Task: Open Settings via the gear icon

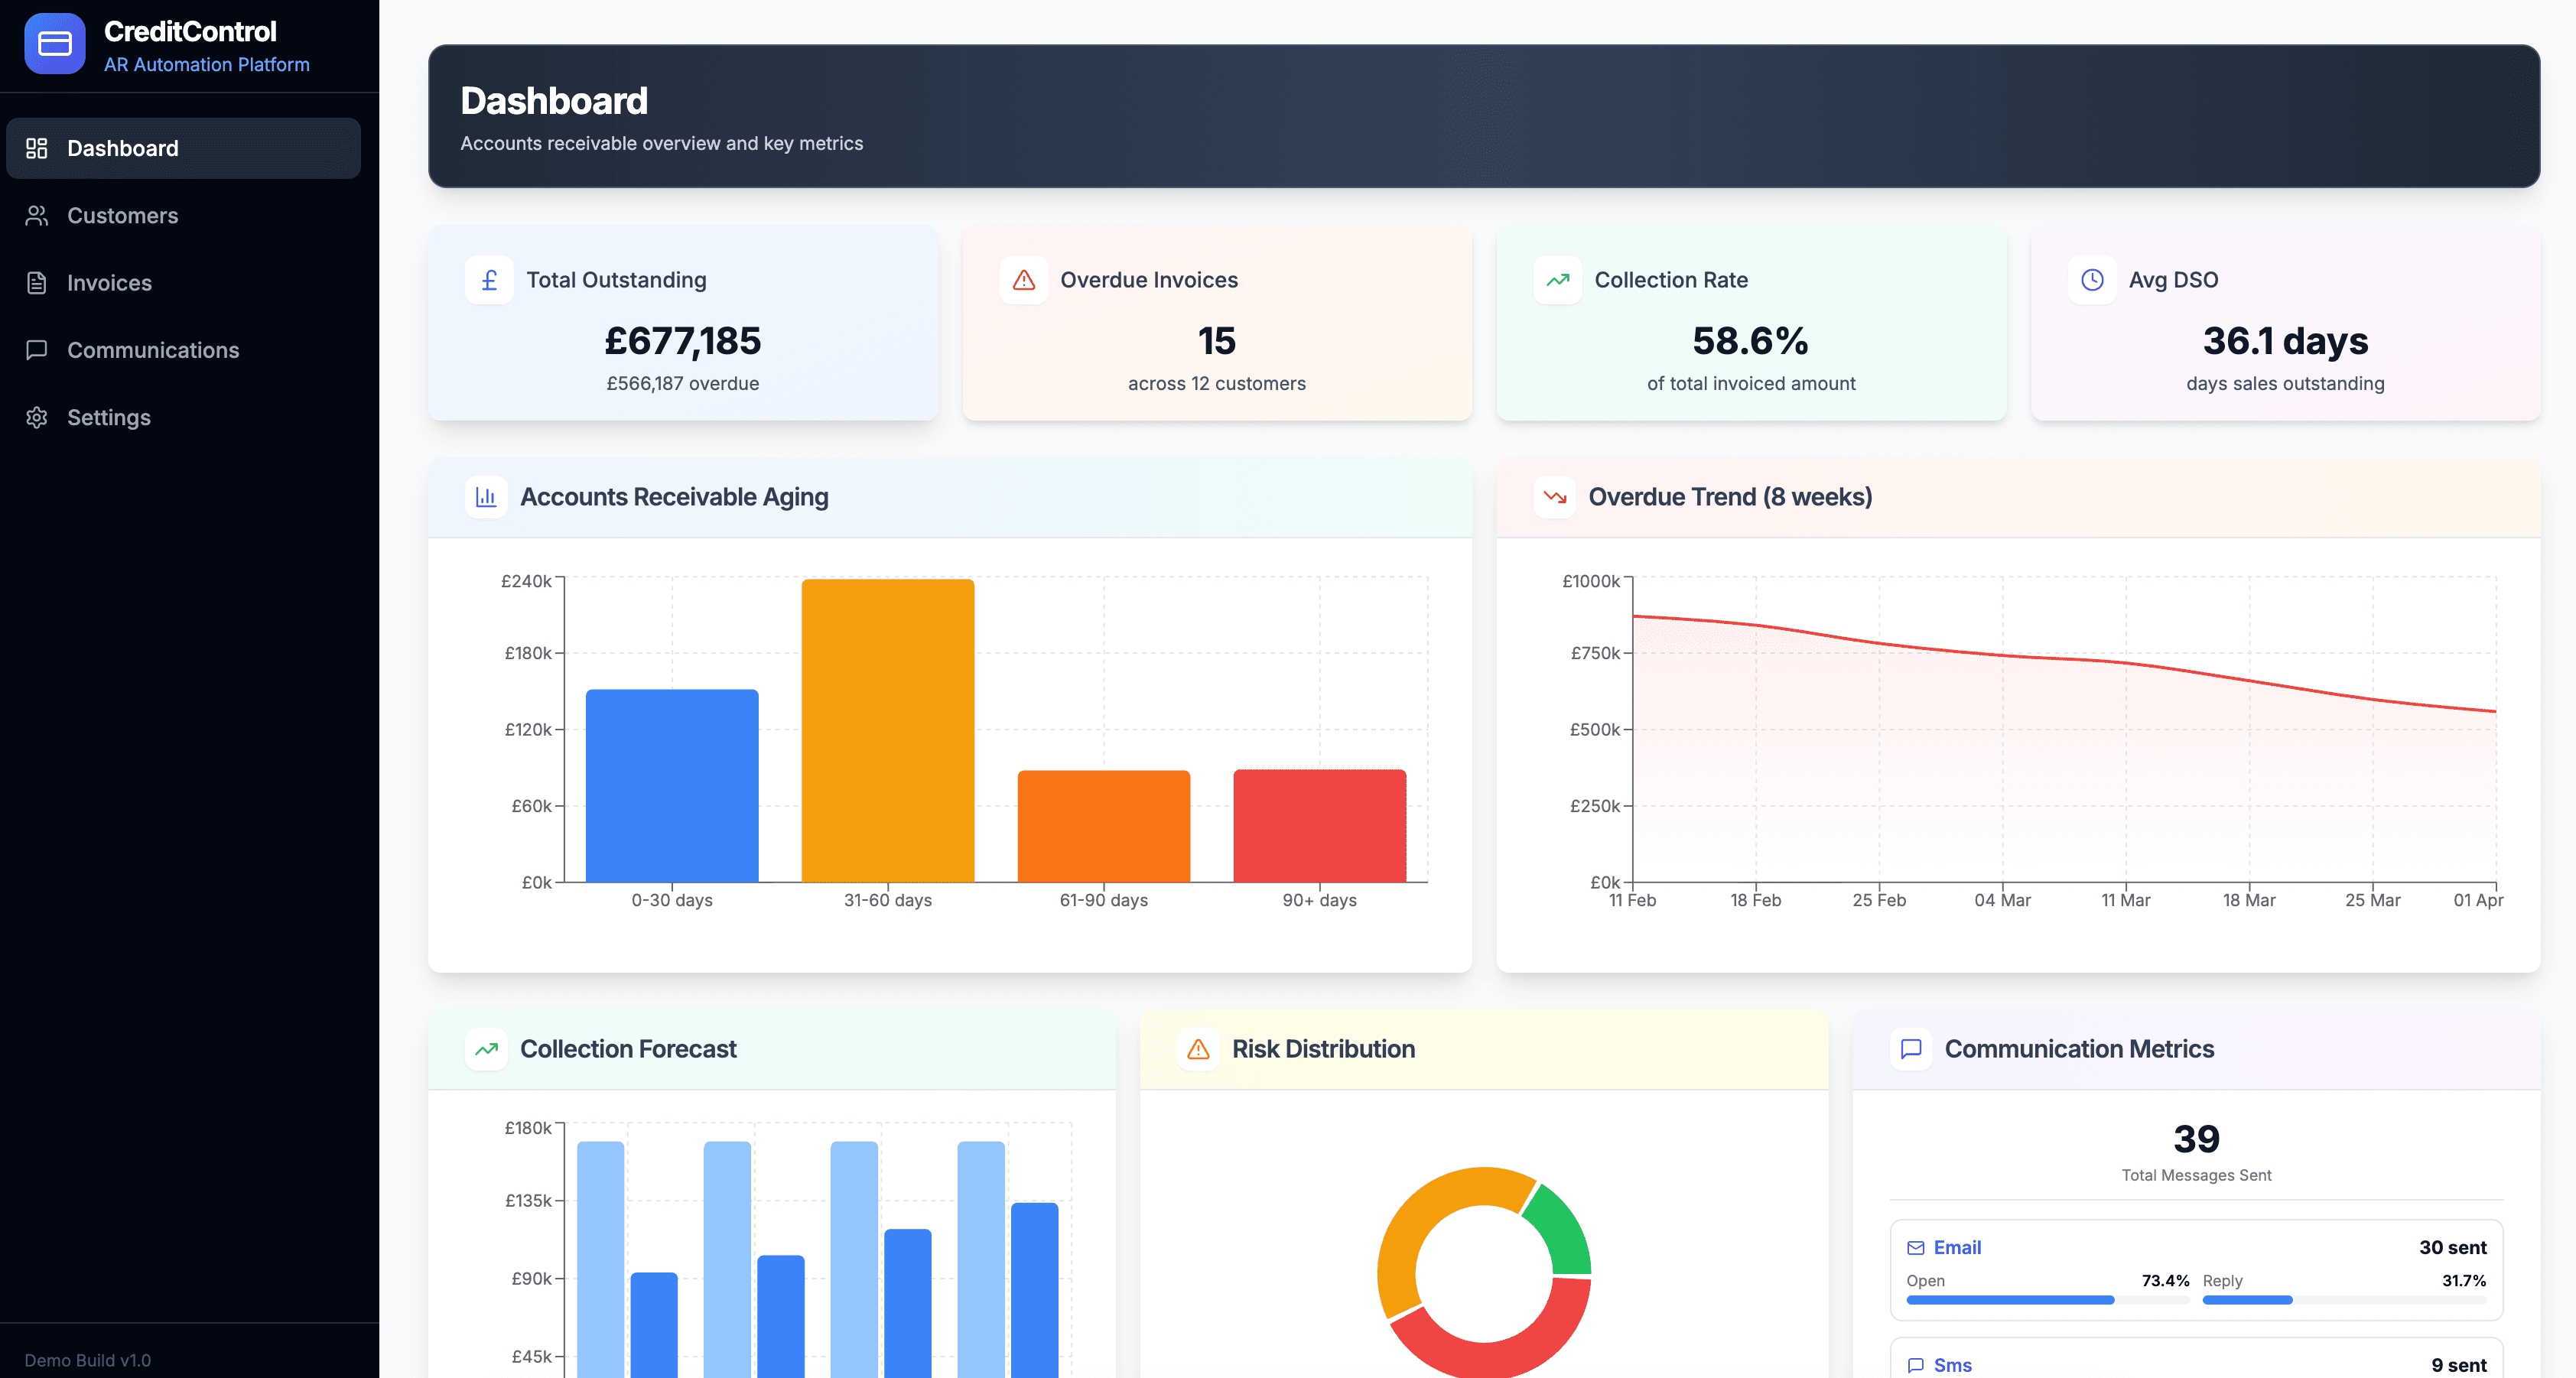Action: 37,417
